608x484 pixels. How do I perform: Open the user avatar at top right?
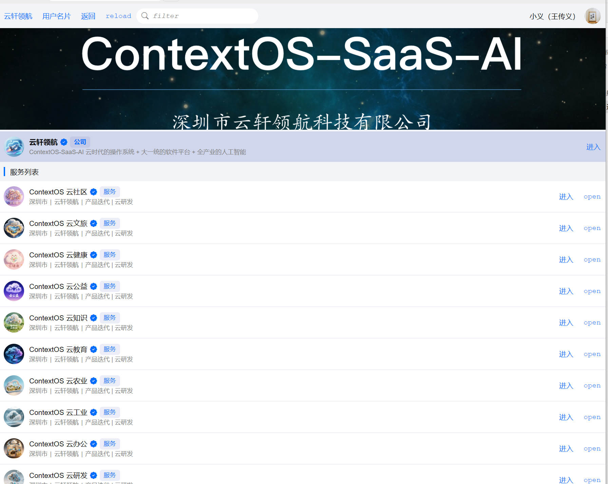592,16
